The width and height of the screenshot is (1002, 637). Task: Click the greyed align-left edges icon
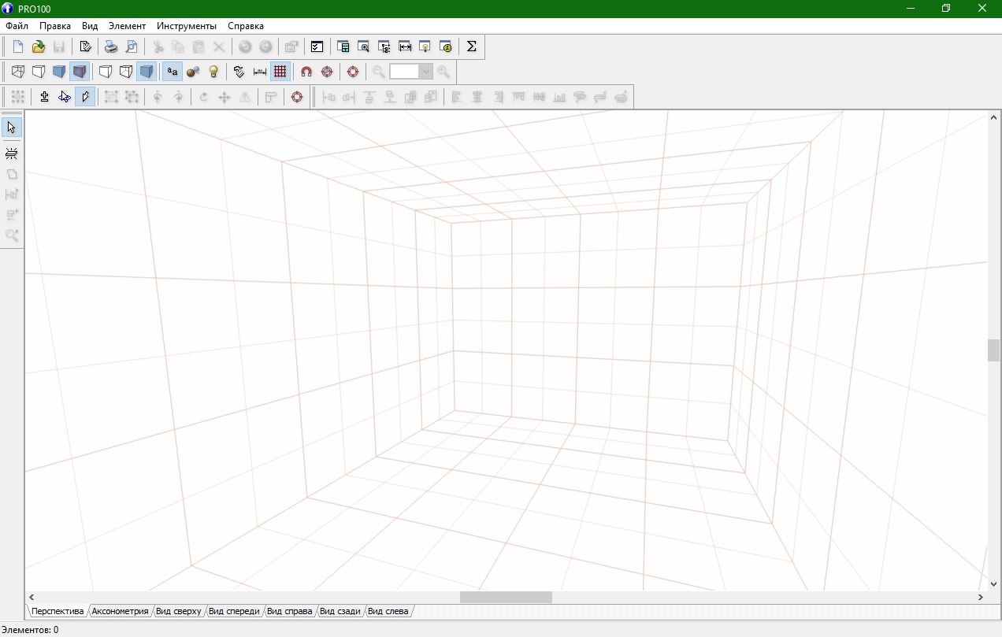tap(456, 97)
